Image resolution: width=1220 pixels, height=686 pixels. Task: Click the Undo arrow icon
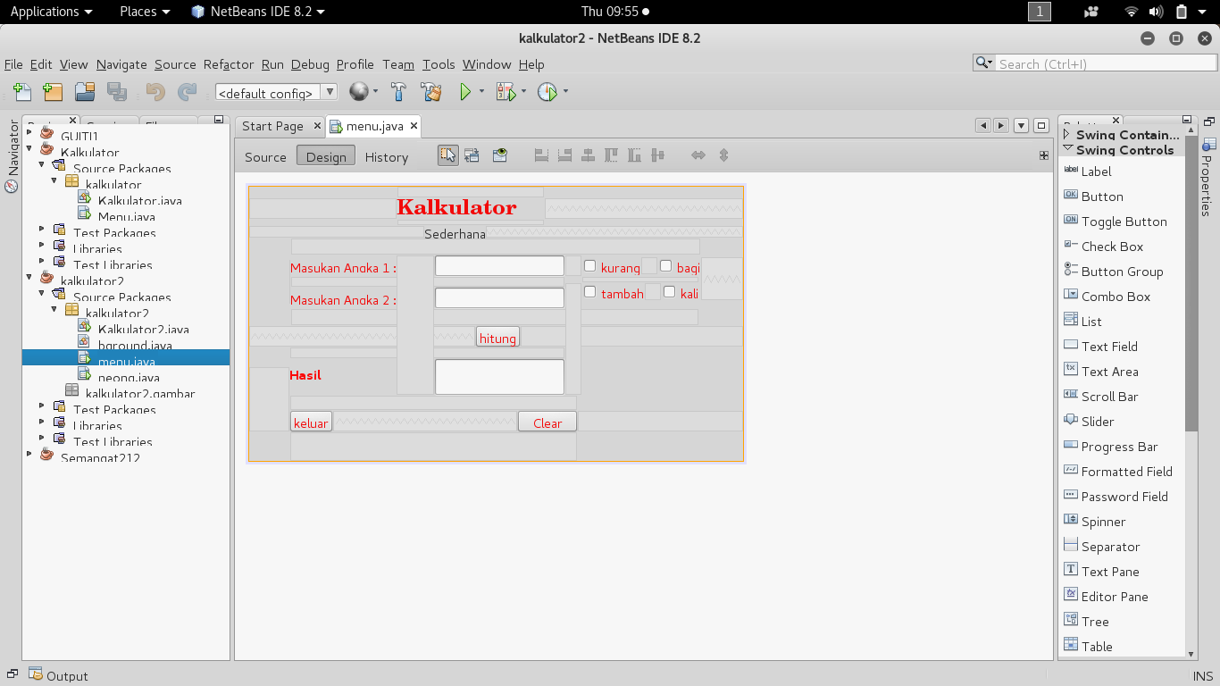(x=156, y=91)
